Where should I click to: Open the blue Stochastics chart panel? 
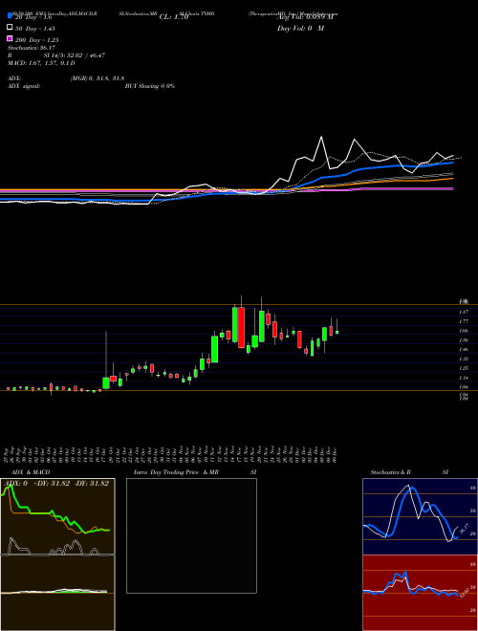click(x=420, y=516)
